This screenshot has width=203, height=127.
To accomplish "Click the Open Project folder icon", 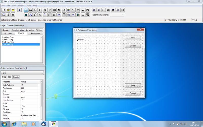I will tap(8, 10).
